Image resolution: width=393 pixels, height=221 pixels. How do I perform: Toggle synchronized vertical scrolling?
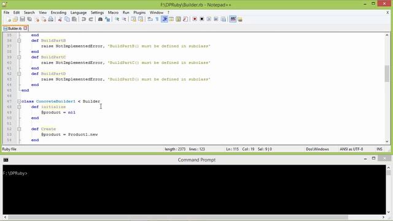click(x=134, y=19)
